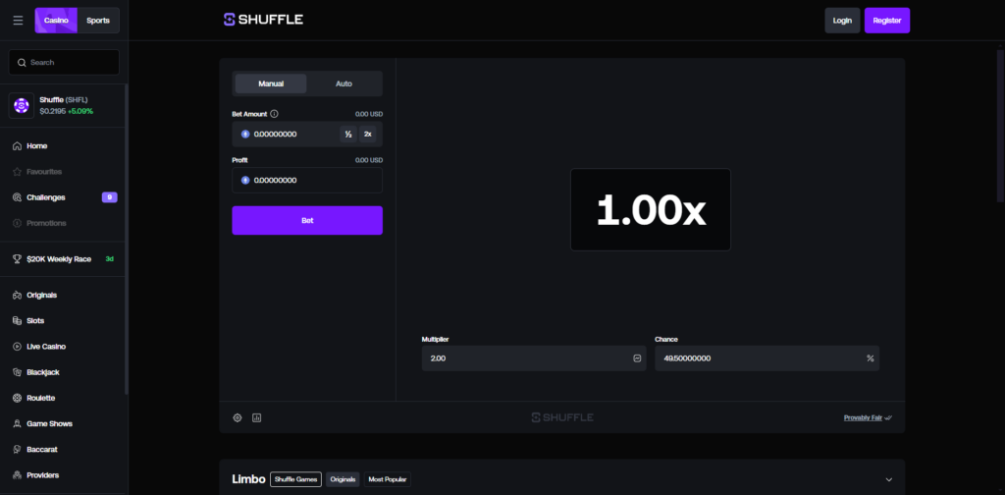
Task: Click the 3d race timer label
Action: [110, 259]
